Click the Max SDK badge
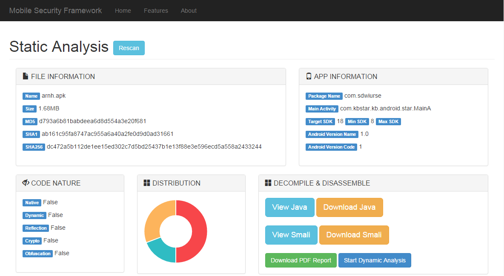Screen dimensions: 504x276 tap(388, 121)
